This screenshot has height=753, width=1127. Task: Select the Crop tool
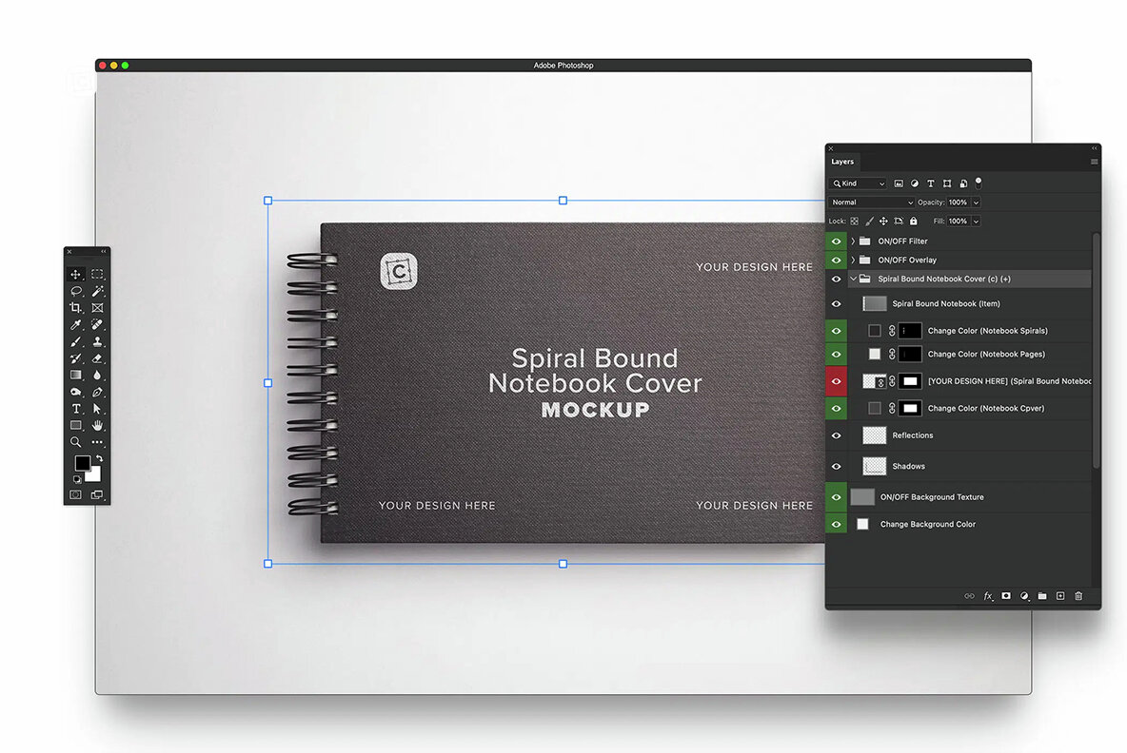(75, 308)
